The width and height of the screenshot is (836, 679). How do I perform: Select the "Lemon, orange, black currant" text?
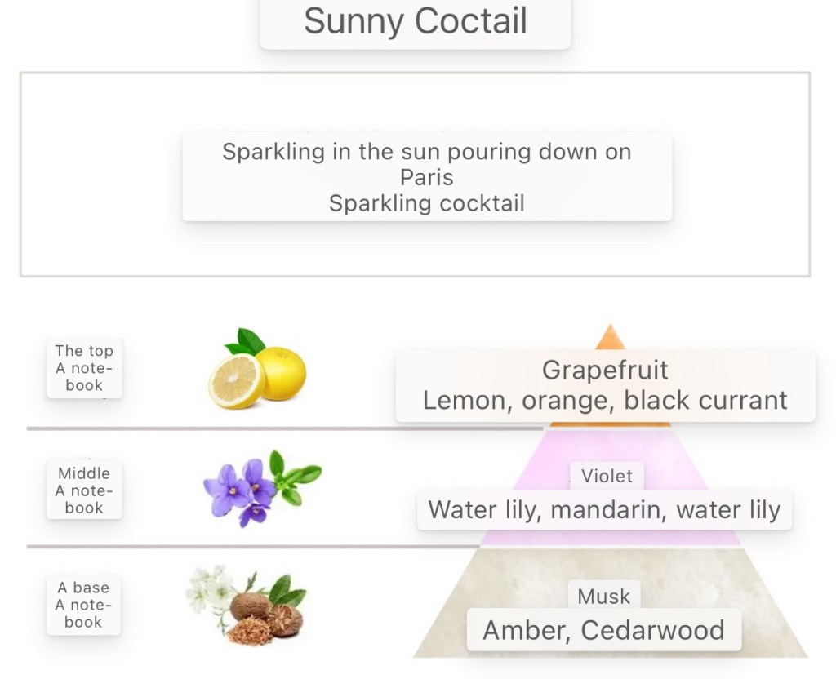(605, 401)
